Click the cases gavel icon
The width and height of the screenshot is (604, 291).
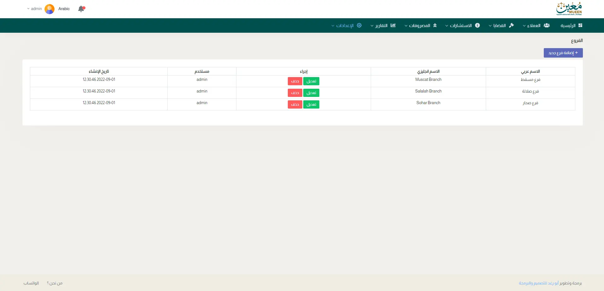pos(511,25)
